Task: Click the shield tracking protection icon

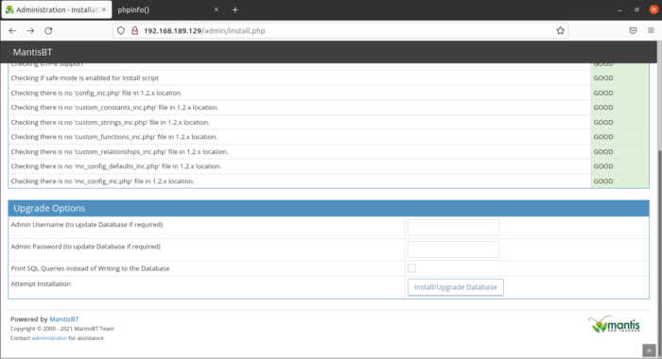Action: 121,31
